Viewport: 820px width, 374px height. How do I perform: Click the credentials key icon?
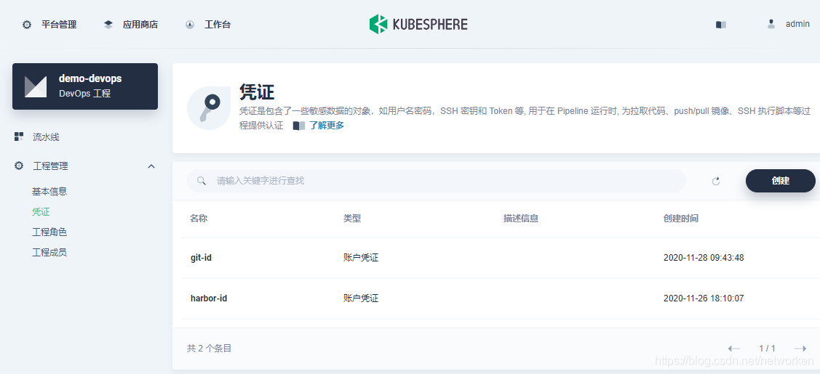click(x=209, y=107)
